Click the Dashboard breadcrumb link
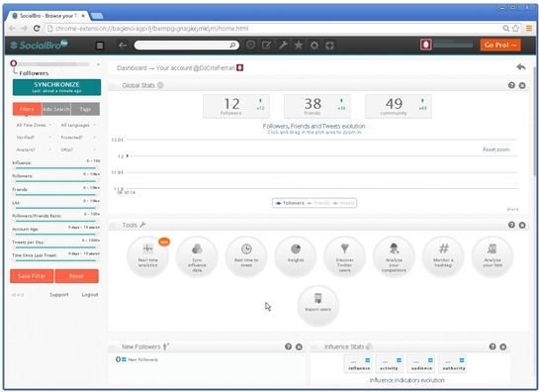539x392 pixels. 132,67
